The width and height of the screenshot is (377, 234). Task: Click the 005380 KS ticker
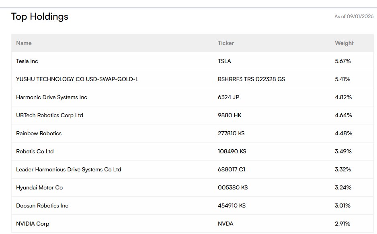233,188
